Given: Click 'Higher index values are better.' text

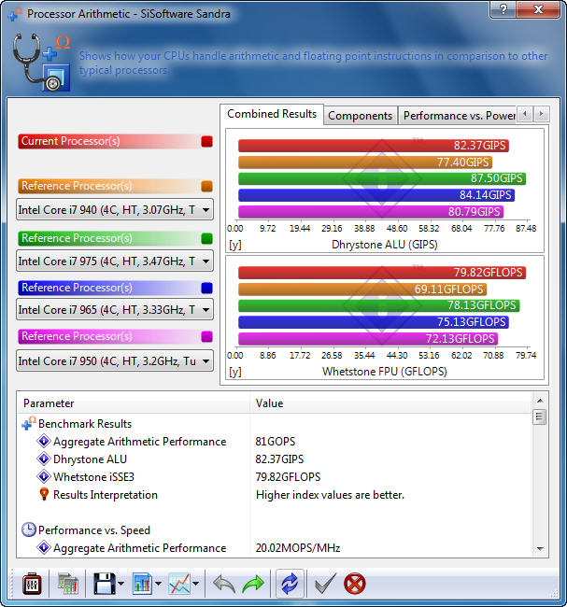Looking at the screenshot, I should [x=330, y=495].
